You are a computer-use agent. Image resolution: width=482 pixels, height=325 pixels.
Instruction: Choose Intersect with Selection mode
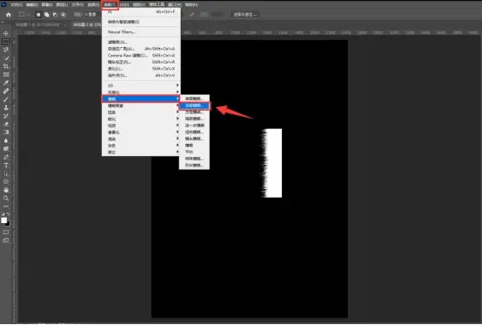point(64,15)
